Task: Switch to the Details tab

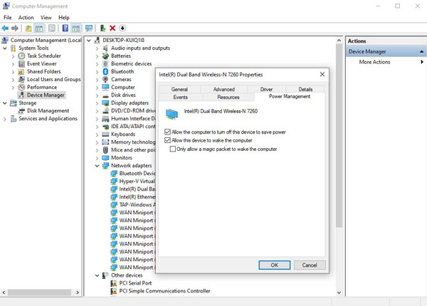Action: pos(305,89)
